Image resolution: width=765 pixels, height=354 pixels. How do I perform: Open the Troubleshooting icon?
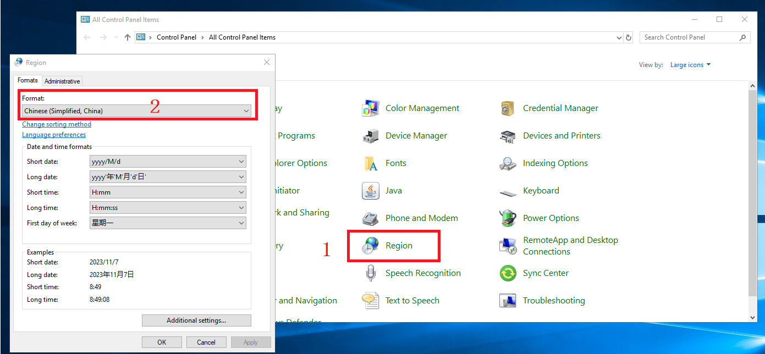click(x=508, y=301)
